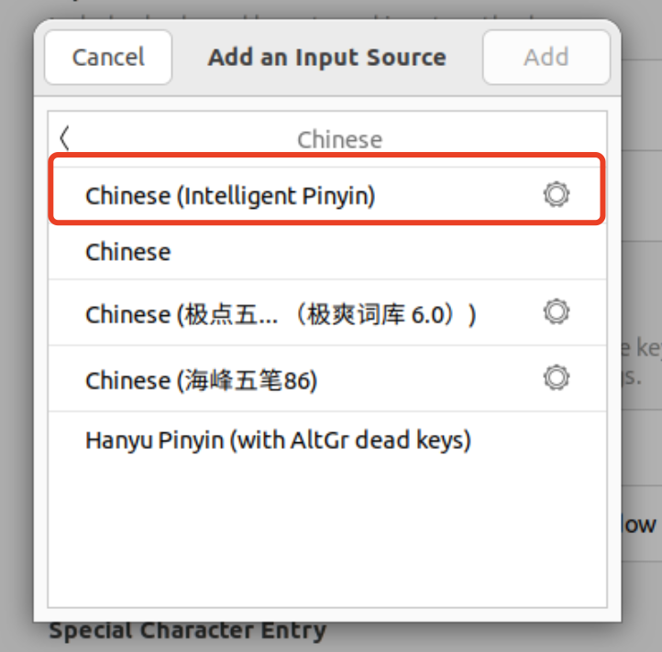Select Hanyu Pinyin (with AltGr dead keys)
Viewport: 662px width, 652px height.
(278, 440)
